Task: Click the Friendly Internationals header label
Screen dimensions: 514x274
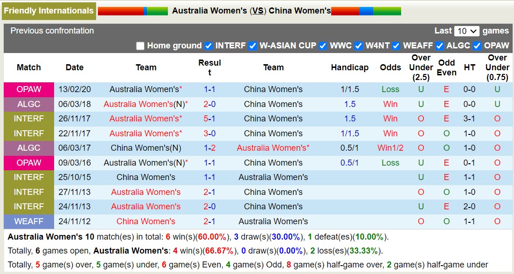Action: tap(49, 10)
